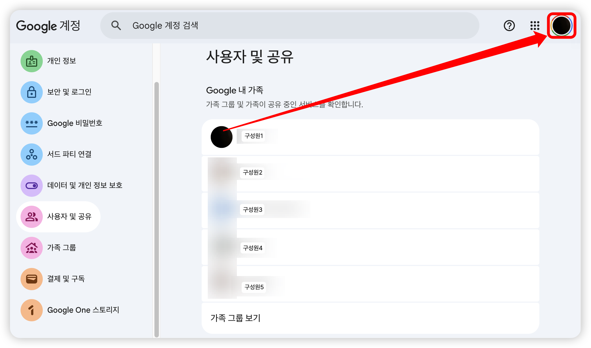This screenshot has width=591, height=348.
Task: Select 사용자 및 공유 in sidebar
Action: click(69, 217)
